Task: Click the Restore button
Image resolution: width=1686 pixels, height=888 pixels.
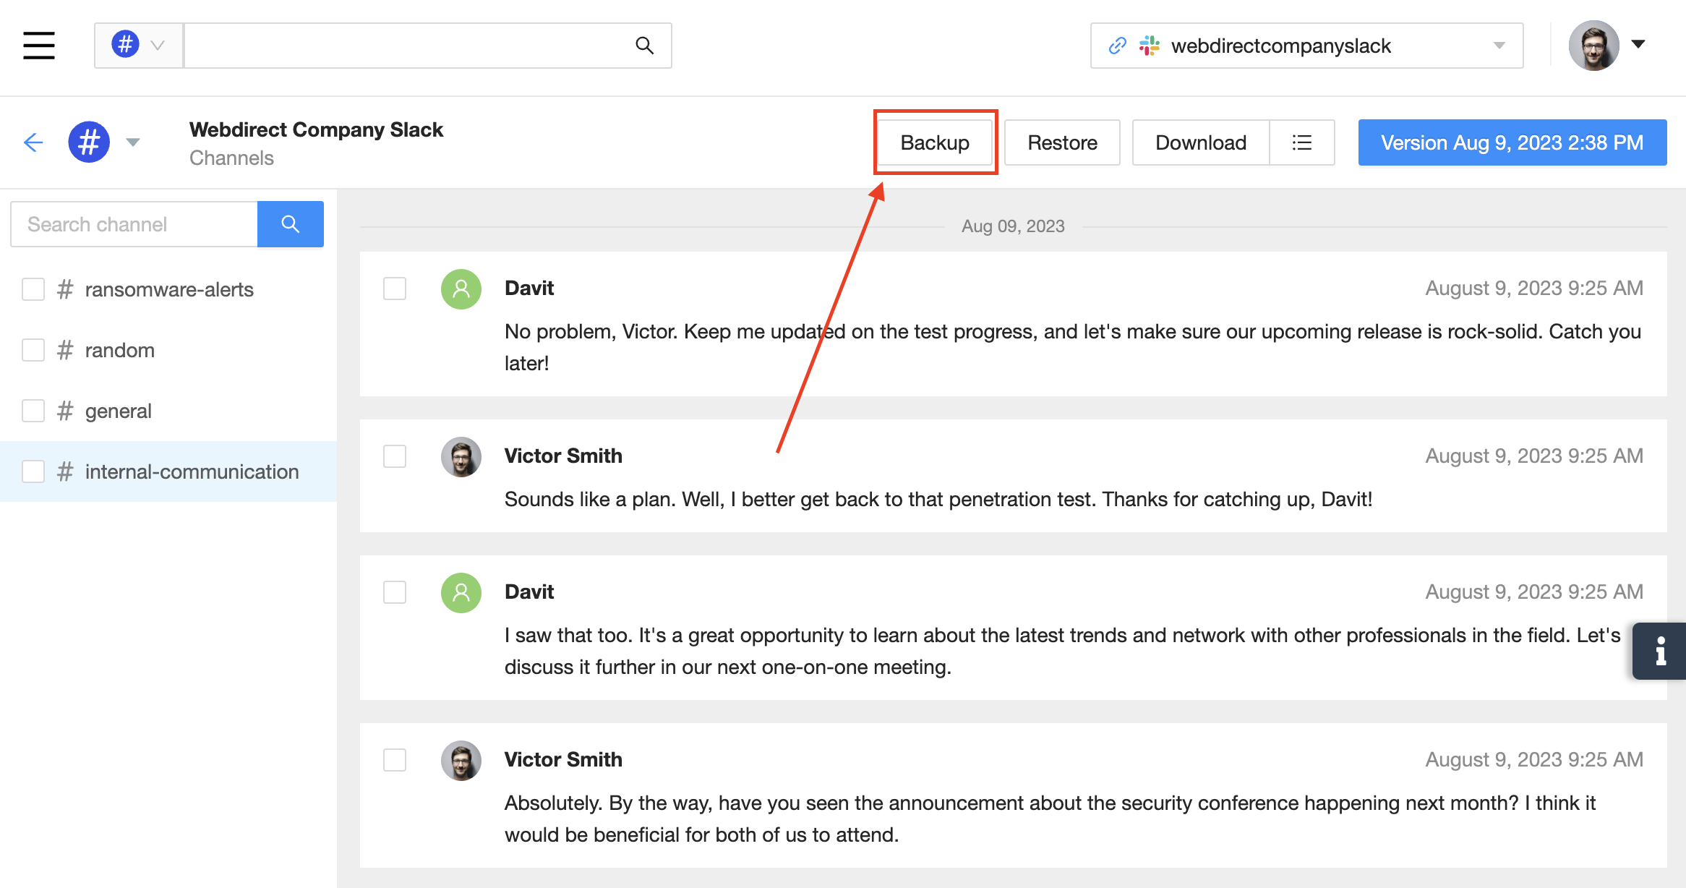Action: pos(1062,142)
